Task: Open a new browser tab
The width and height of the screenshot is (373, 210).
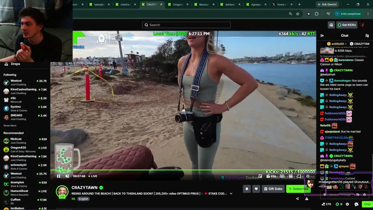Action: 299,4
